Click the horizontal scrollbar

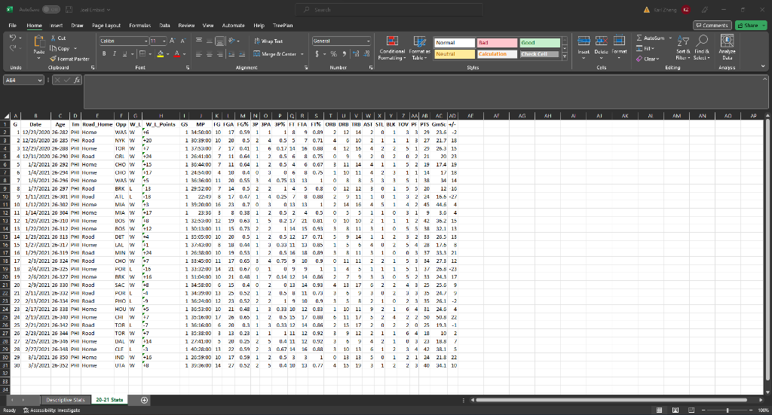[610, 400]
